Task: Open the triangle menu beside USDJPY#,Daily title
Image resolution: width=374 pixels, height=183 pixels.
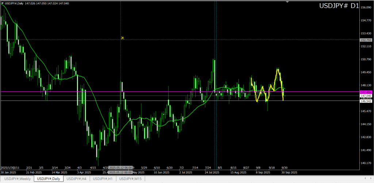Action: point(3,3)
